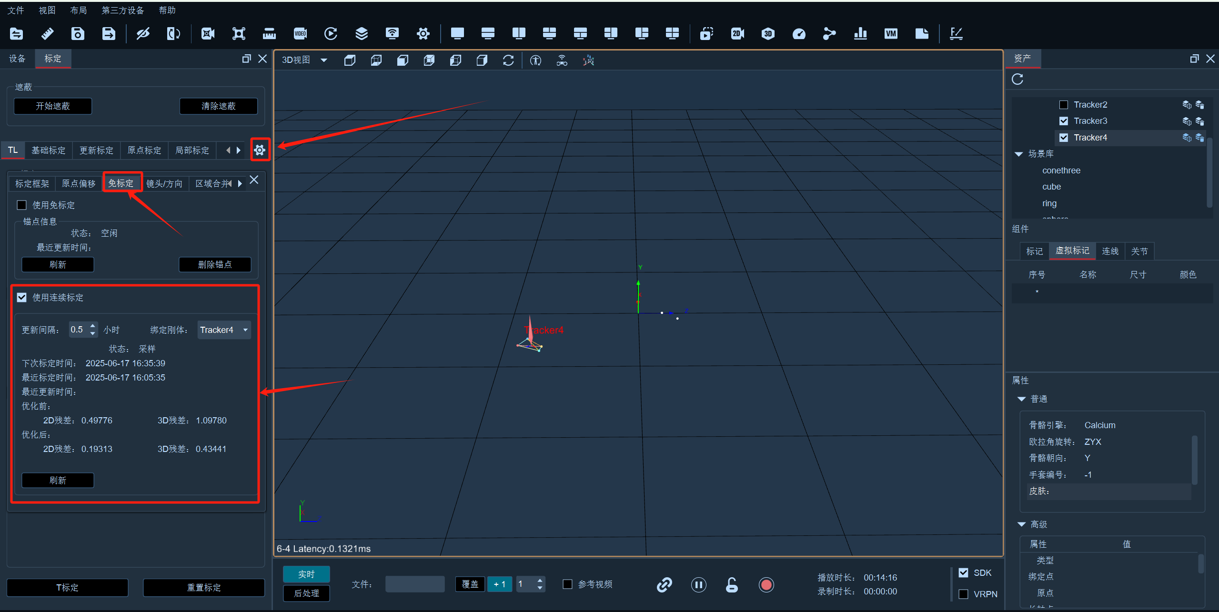Click the camera view icon
The image size is (1219, 612).
click(208, 33)
